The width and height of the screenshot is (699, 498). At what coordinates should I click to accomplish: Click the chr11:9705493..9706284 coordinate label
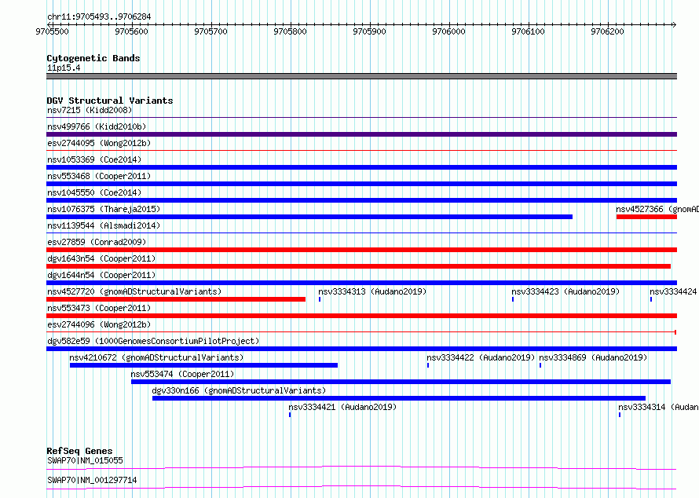point(99,16)
